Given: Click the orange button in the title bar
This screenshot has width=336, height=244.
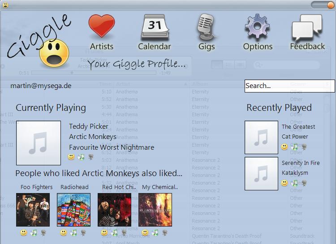Looking at the screenshot, I should coord(330,5).
